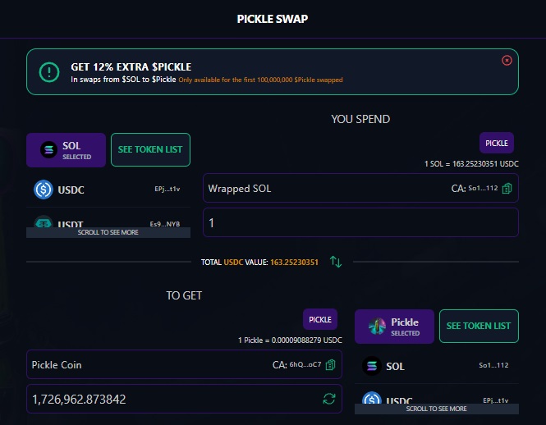Click SCROLL TO SEE MORE under receive list
Image resolution: width=546 pixels, height=425 pixels.
[437, 409]
